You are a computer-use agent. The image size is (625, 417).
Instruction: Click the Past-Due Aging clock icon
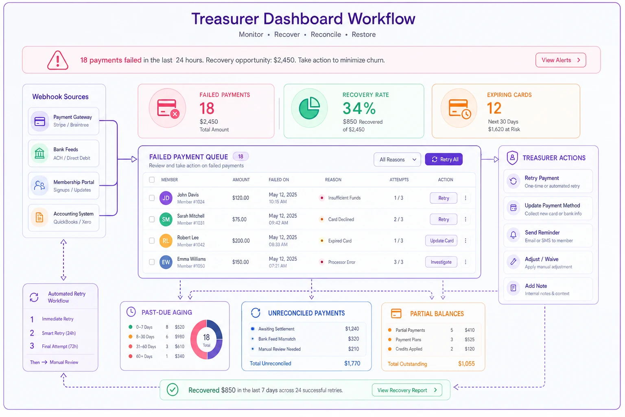point(131,312)
